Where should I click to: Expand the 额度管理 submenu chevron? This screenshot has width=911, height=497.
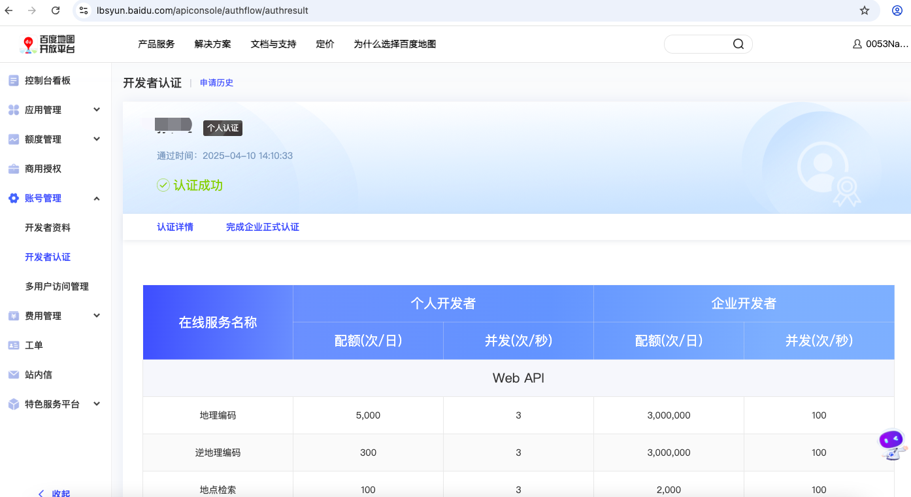[x=97, y=139]
